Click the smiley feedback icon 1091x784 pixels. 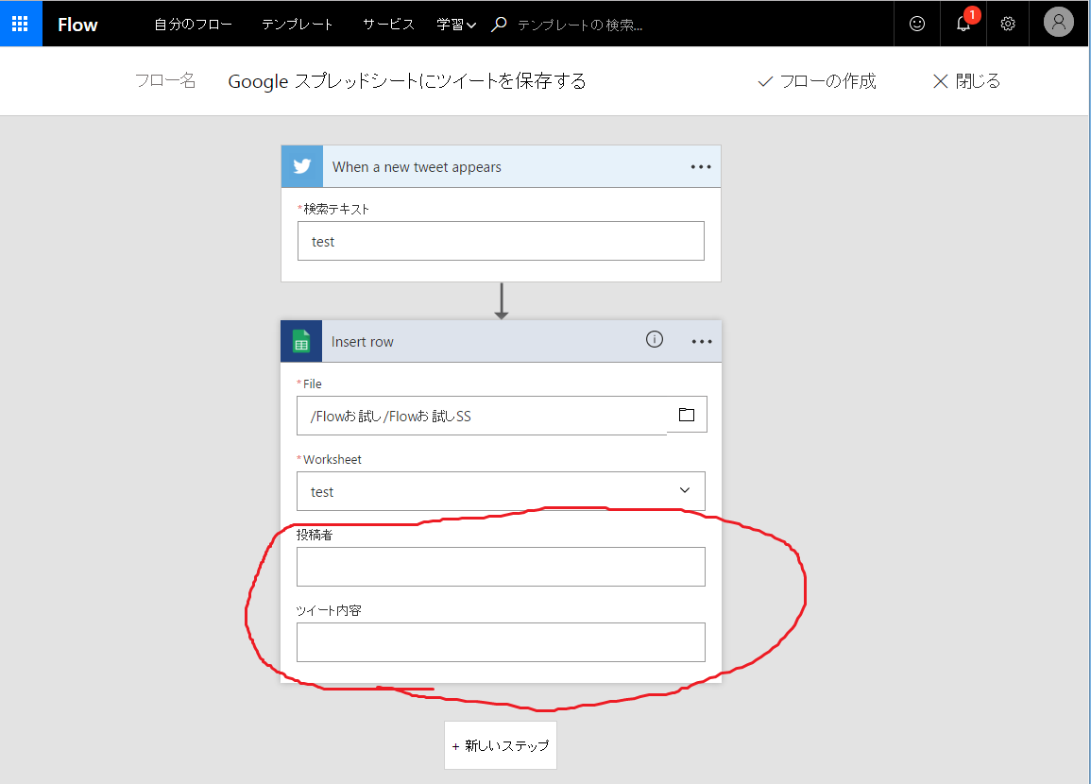(917, 24)
